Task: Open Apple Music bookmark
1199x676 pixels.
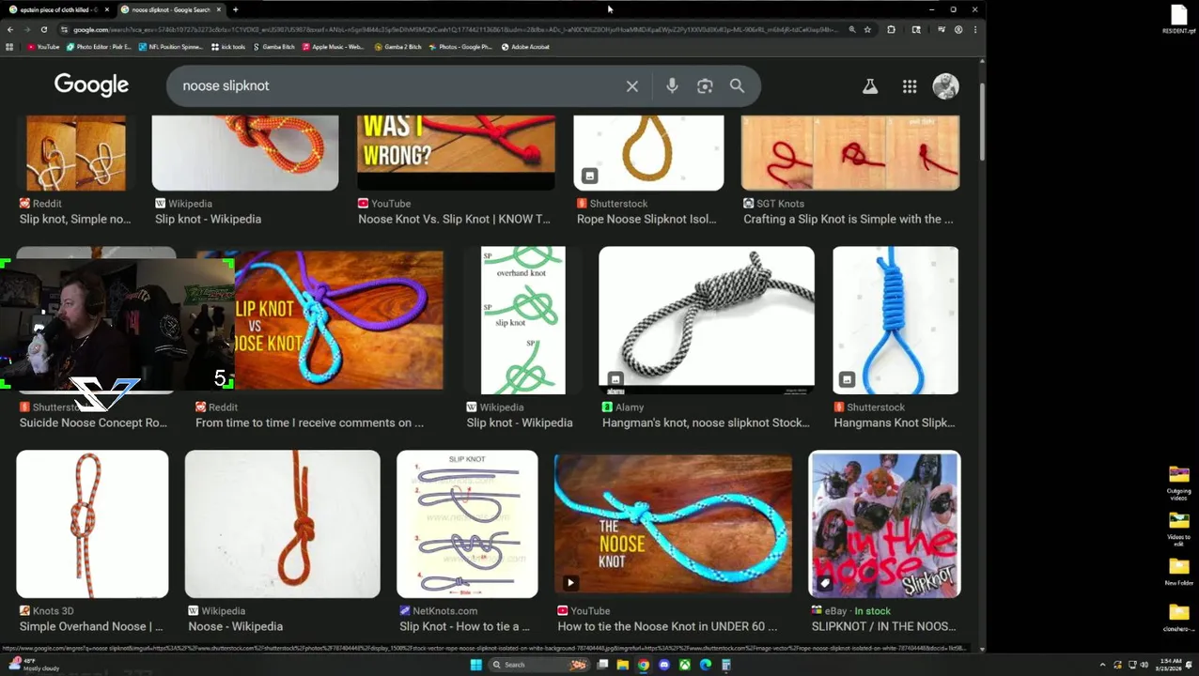Action: 333,47
